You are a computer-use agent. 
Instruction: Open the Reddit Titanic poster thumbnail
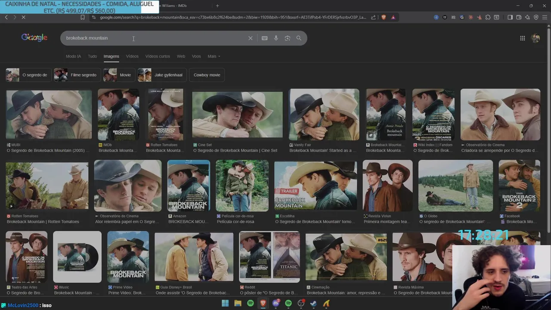(x=269, y=257)
